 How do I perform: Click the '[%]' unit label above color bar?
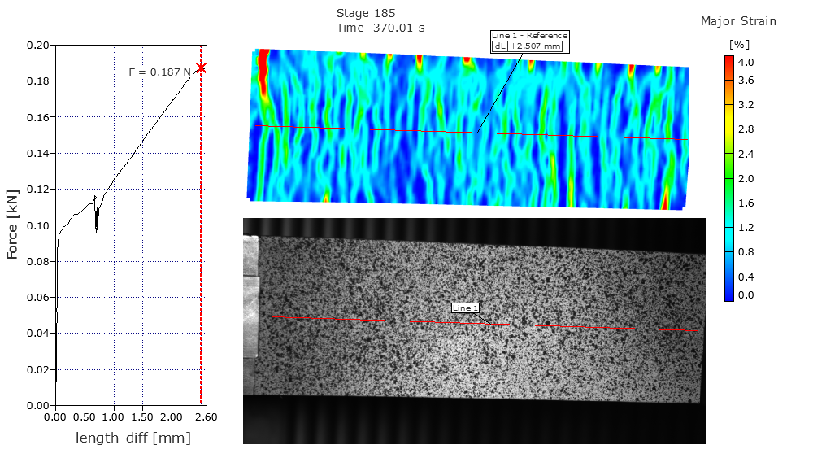(x=738, y=43)
